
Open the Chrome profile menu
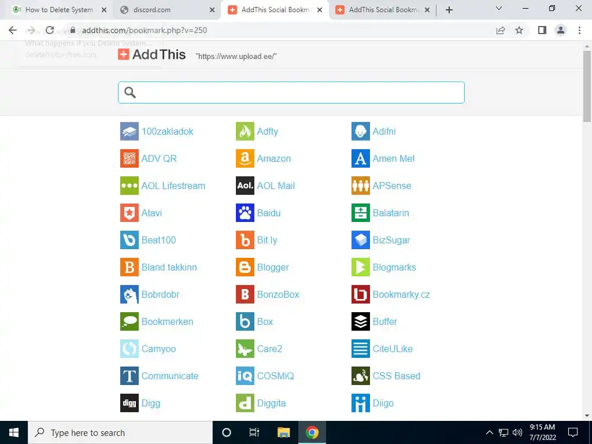pos(561,30)
